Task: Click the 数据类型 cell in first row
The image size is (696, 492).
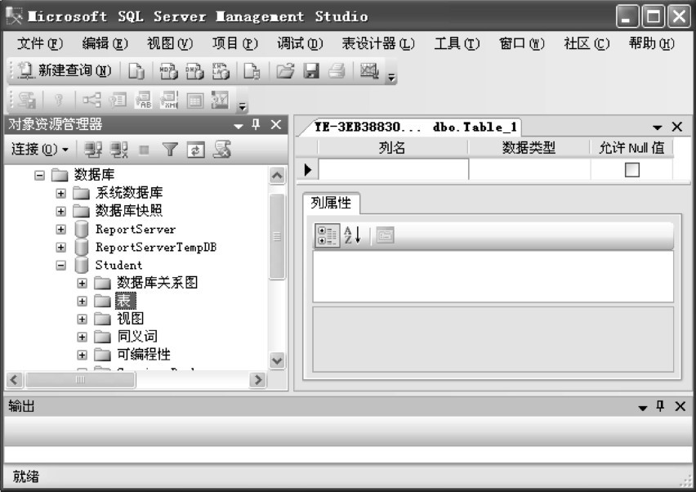Action: (x=529, y=169)
